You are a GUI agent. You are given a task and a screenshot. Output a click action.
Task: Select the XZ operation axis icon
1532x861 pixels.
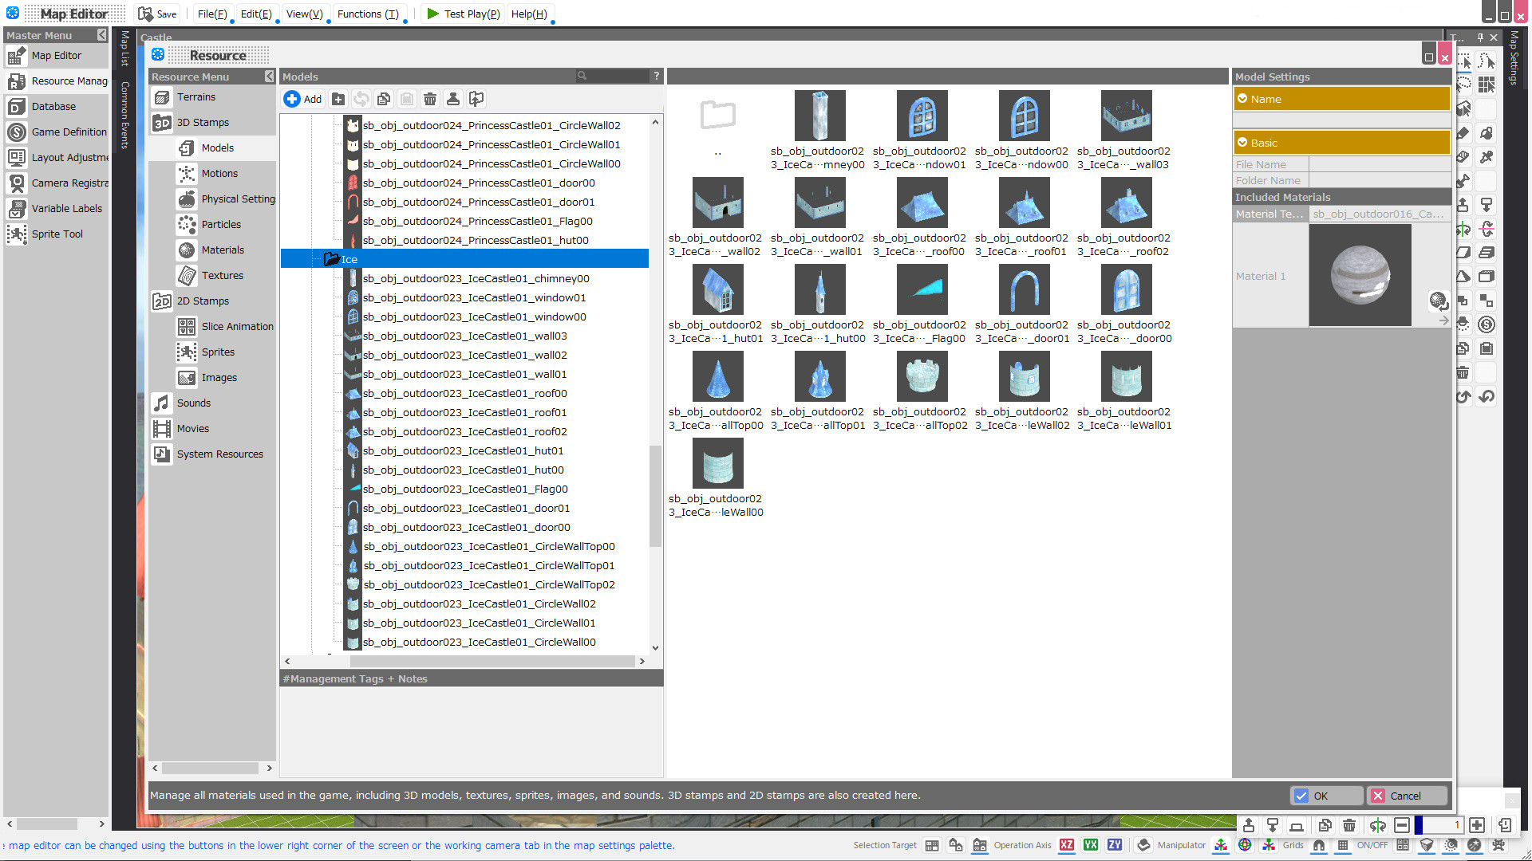[x=1067, y=845]
